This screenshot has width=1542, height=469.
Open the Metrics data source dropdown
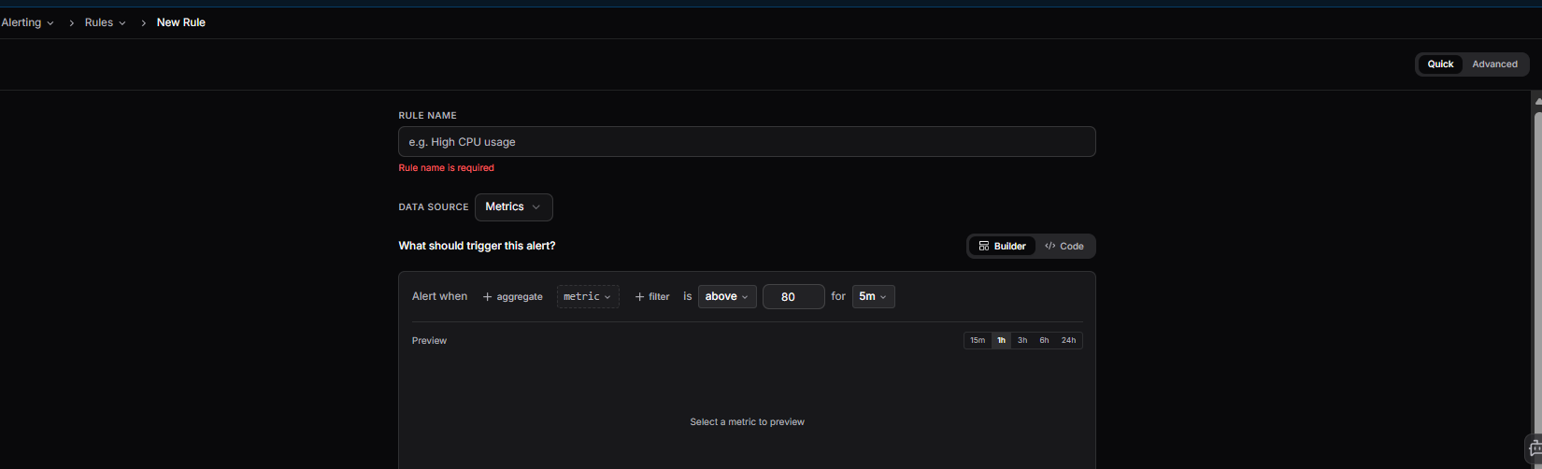[x=513, y=207]
